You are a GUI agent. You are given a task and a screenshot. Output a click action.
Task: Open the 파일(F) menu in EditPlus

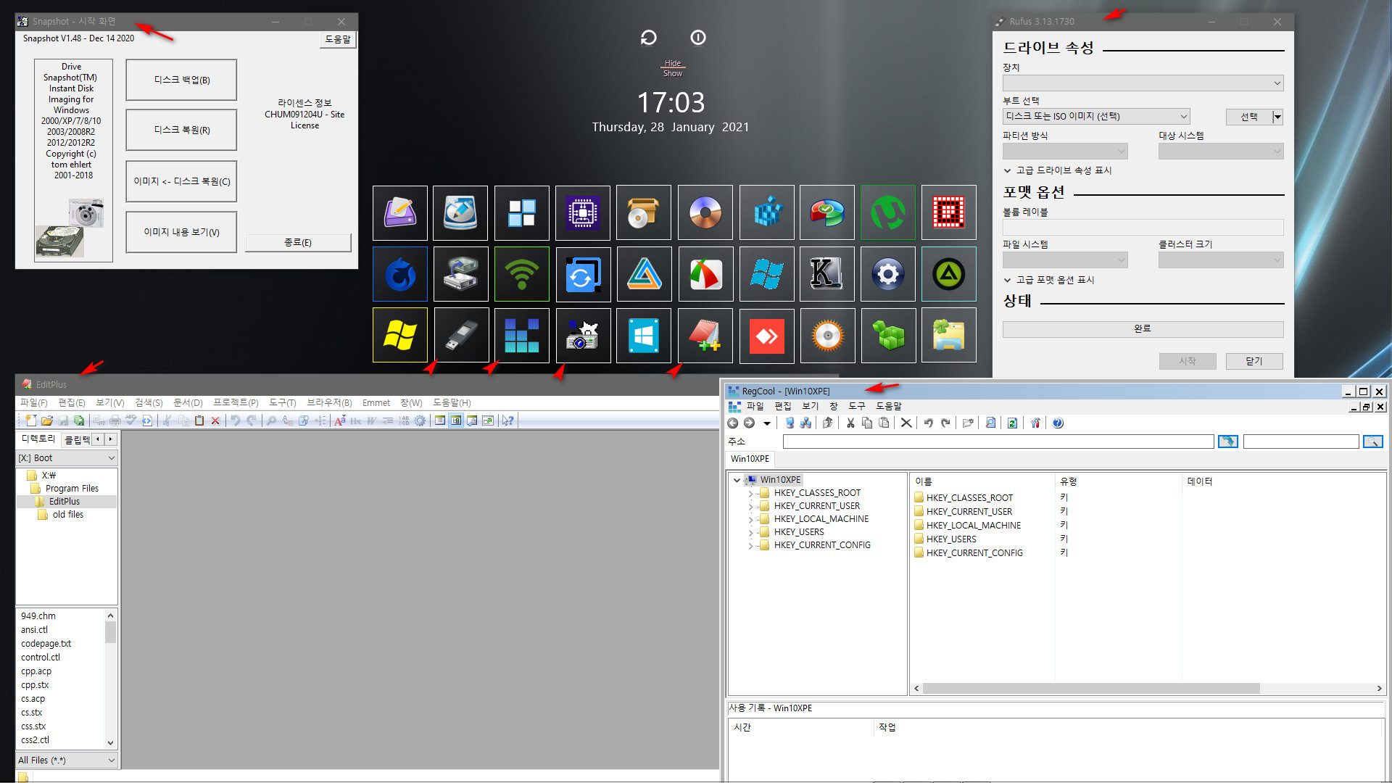(x=33, y=403)
